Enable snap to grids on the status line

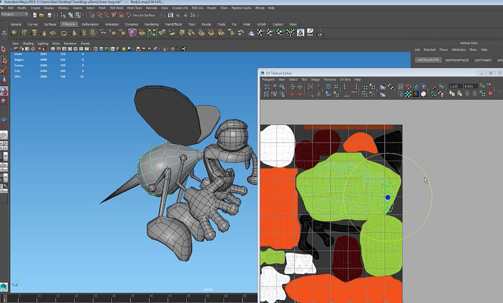click(x=91, y=16)
